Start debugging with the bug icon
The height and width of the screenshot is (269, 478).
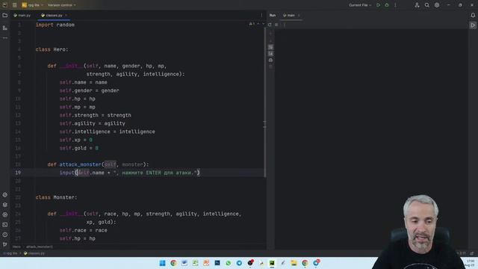387,5
